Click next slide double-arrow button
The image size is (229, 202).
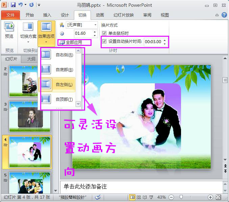pyautogui.click(x=225, y=171)
